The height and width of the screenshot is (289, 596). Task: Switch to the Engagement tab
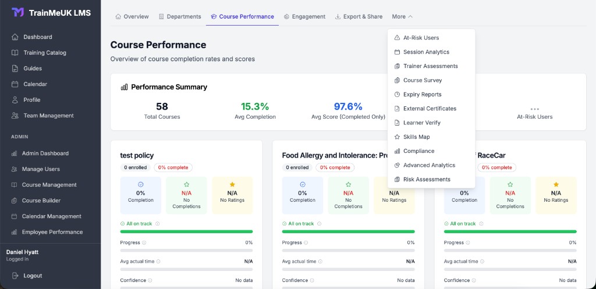tap(304, 17)
